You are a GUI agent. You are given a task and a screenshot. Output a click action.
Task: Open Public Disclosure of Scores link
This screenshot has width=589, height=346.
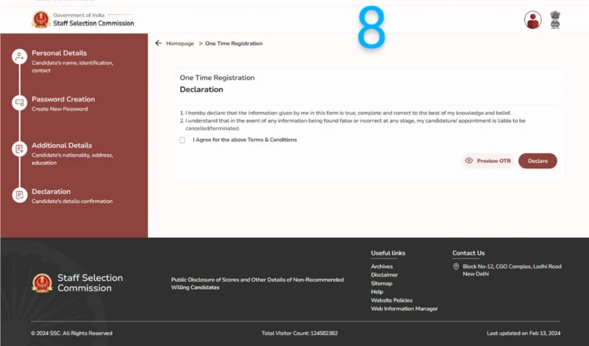(x=257, y=283)
